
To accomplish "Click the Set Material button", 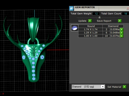I will [x=114, y=87].
